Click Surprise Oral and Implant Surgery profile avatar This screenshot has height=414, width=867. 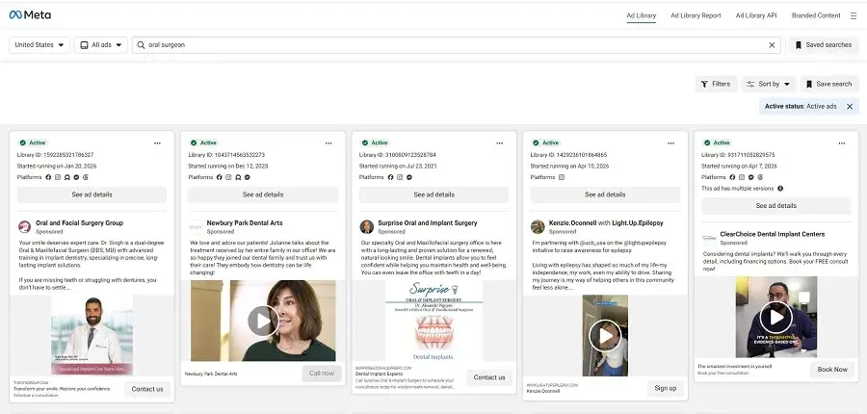[367, 227]
